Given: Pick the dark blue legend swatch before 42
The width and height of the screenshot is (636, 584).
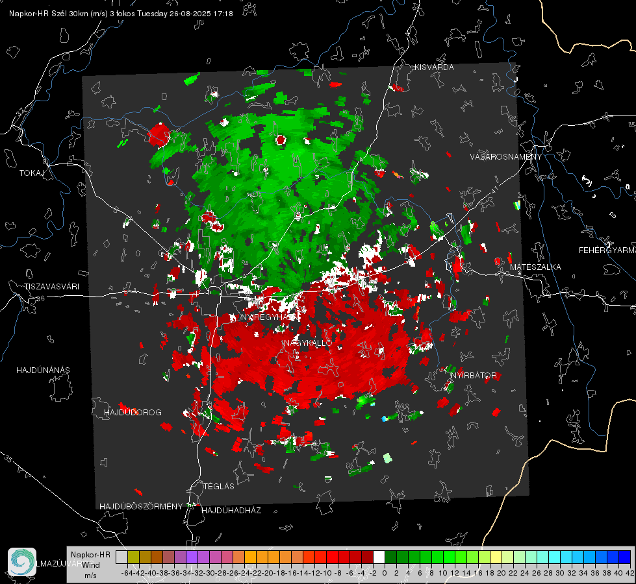Looking at the screenshot, I should click(625, 557).
